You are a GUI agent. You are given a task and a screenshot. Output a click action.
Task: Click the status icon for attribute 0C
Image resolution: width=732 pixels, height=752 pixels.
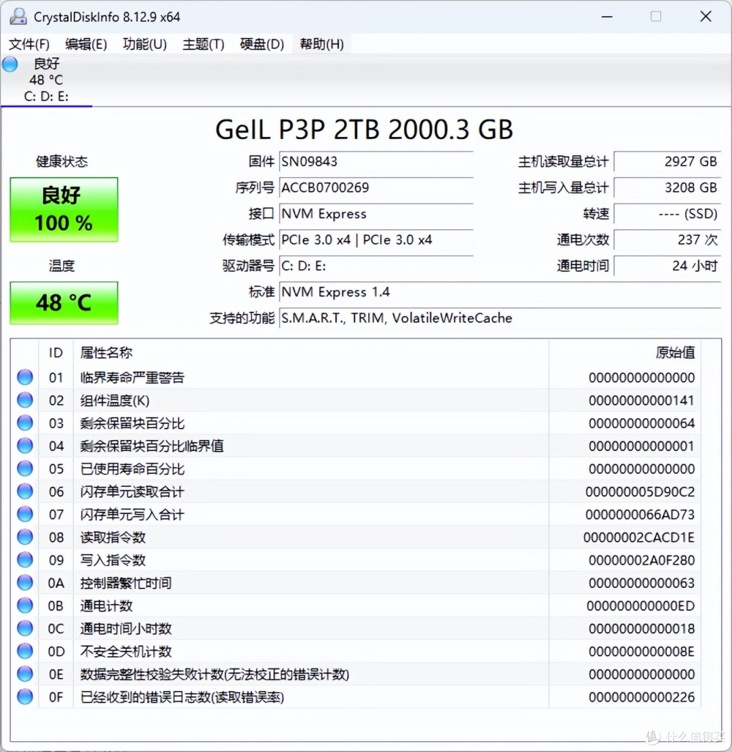pos(25,629)
